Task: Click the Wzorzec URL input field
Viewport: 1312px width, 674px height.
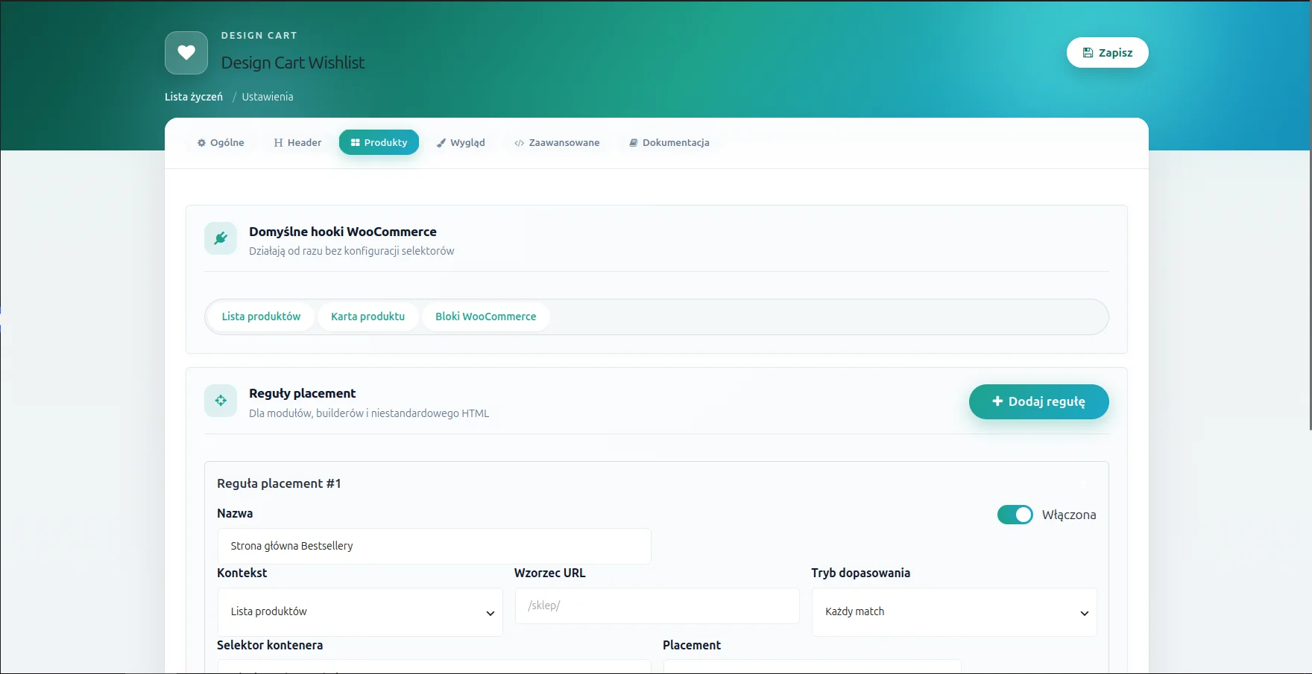Action: click(x=657, y=606)
